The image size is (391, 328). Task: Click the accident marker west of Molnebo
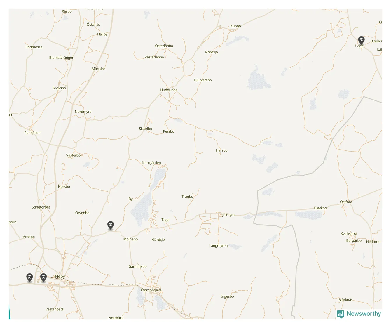coord(110,225)
